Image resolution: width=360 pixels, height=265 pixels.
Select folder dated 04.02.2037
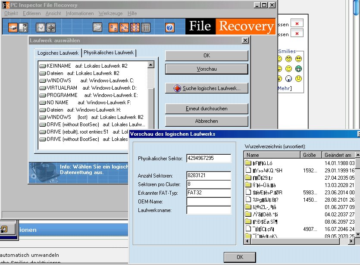300,215
